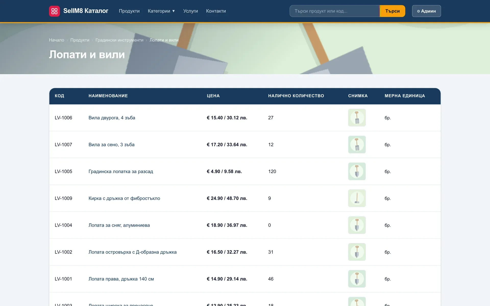Click the ЦЕНА column header
The height and width of the screenshot is (306, 490).
pyautogui.click(x=213, y=96)
